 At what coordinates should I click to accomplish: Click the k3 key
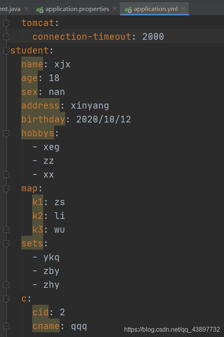pos(38,230)
